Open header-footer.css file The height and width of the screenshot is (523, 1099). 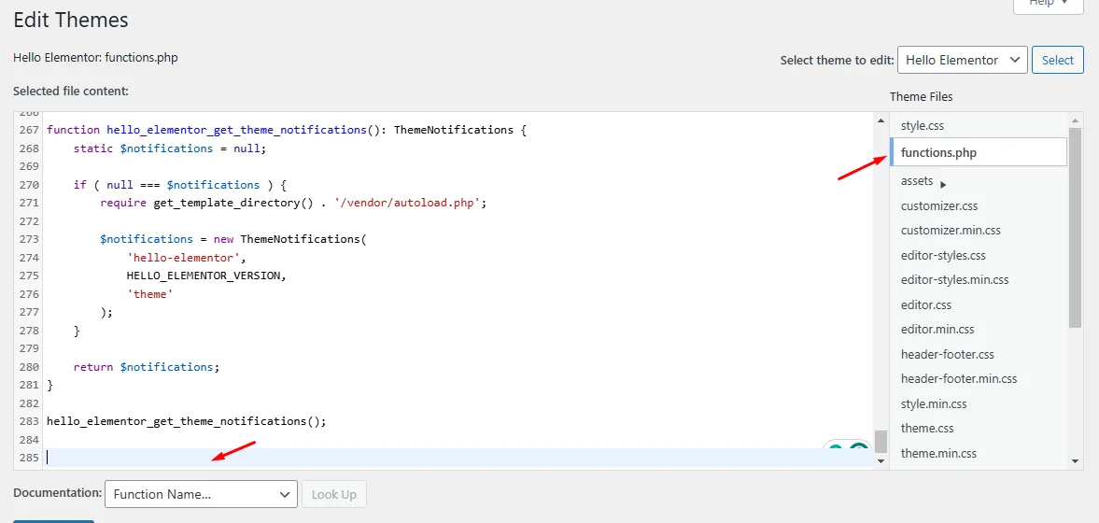click(948, 355)
